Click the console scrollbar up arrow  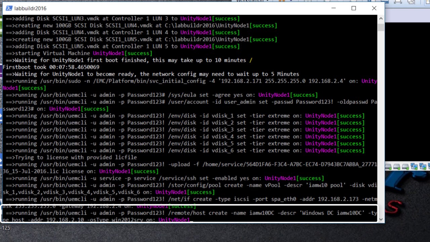point(381,18)
